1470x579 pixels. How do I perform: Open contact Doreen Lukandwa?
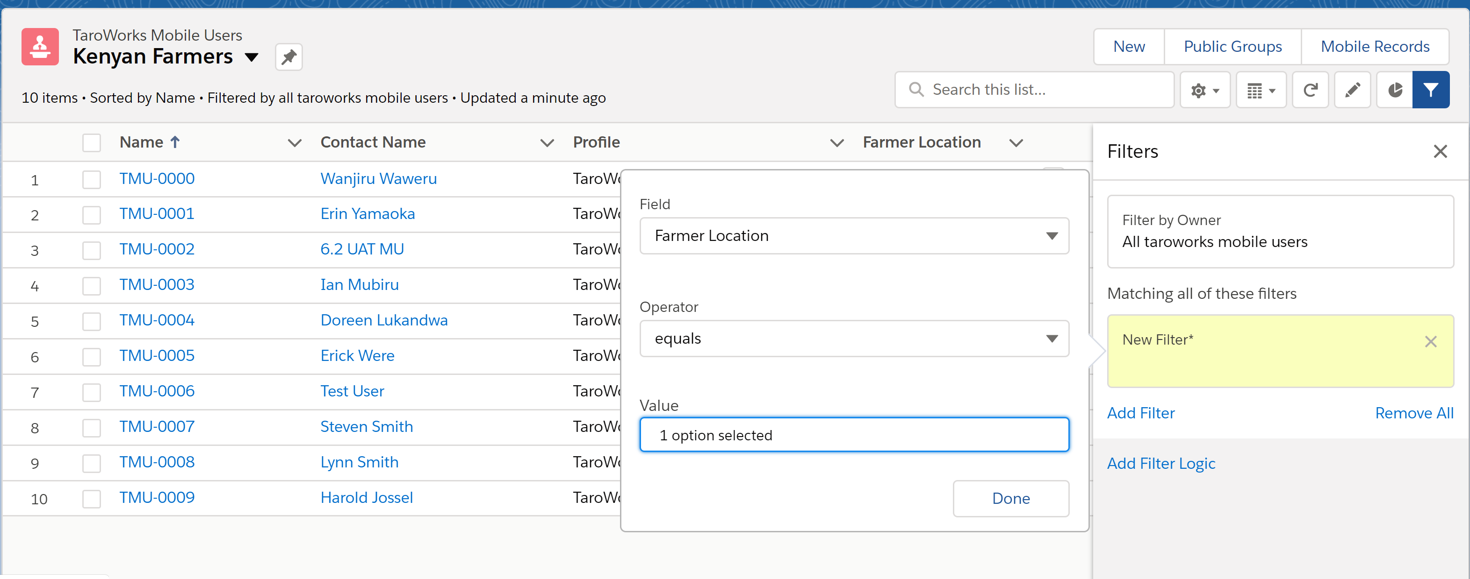(384, 320)
